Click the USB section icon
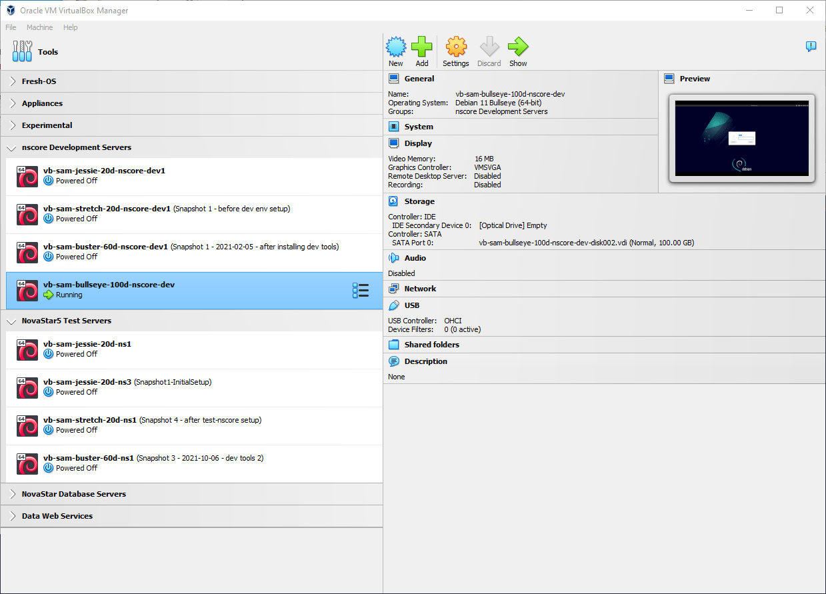 [x=393, y=305]
